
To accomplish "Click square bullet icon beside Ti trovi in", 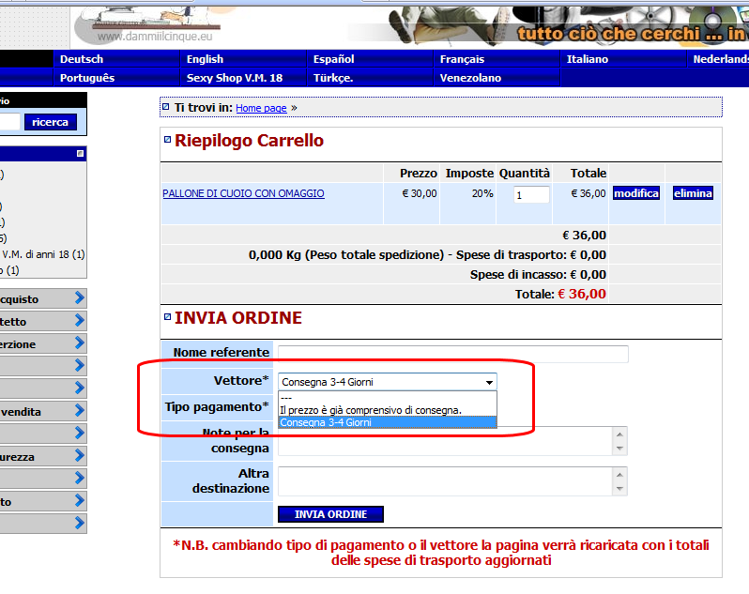I will (165, 106).
